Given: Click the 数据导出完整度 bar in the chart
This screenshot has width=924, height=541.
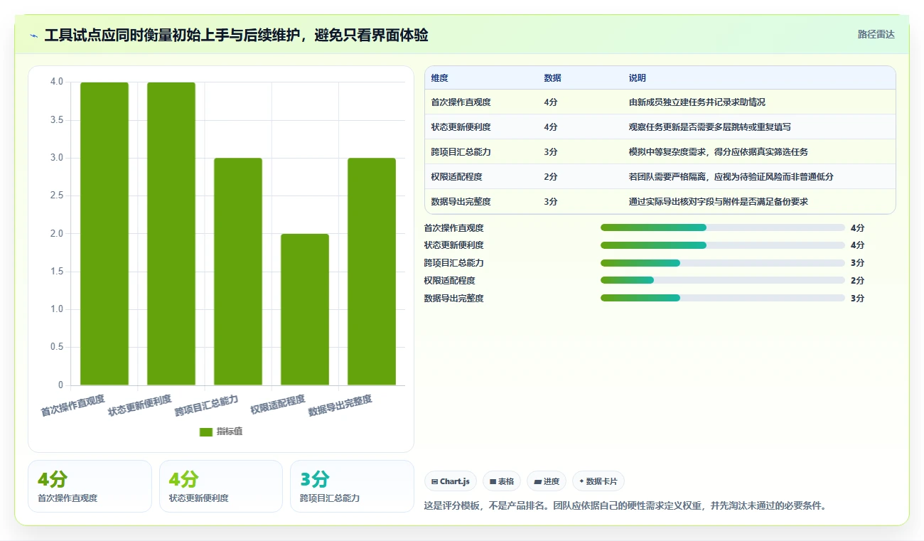Looking at the screenshot, I should point(372,272).
